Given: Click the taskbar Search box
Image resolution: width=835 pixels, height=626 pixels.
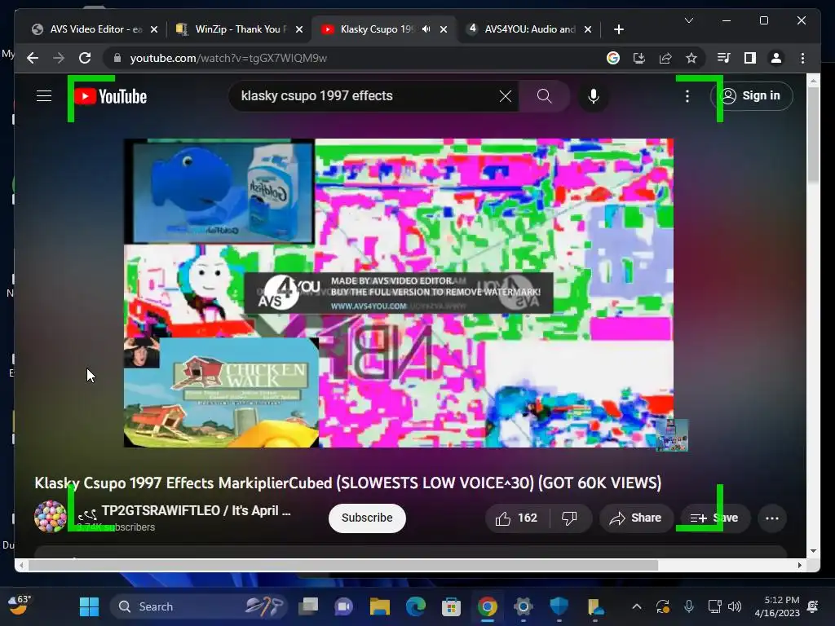Looking at the screenshot, I should pos(197,606).
